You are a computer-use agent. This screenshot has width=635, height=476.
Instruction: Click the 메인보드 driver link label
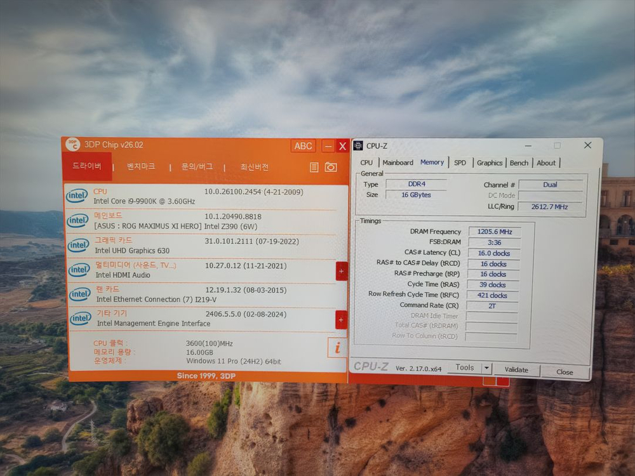pyautogui.click(x=108, y=215)
